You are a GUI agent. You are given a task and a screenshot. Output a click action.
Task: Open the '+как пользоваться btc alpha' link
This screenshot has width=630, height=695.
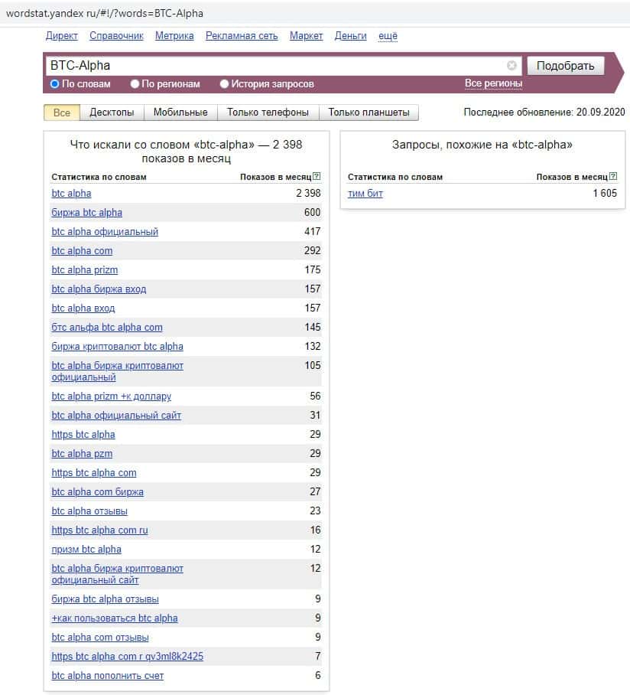tap(115, 618)
